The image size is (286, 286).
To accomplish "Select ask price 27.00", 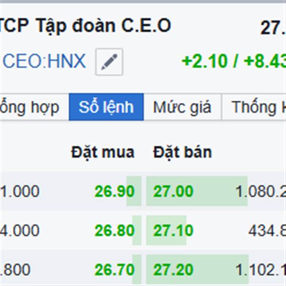I will pos(174,192).
